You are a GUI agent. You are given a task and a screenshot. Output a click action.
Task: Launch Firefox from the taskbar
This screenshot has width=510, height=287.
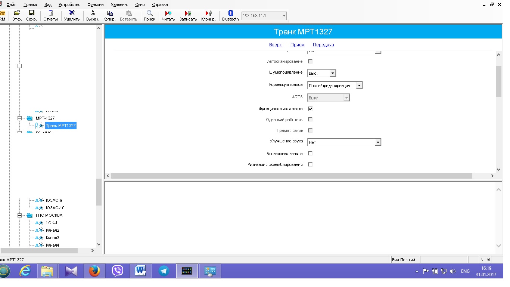pos(94,271)
